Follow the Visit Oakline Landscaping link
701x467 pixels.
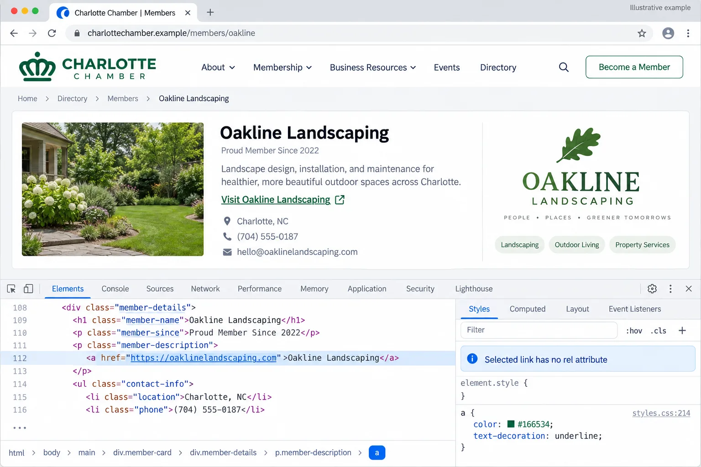click(x=282, y=200)
